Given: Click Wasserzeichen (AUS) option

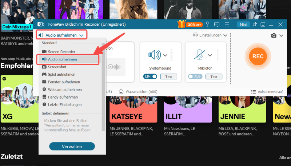Looking at the screenshot, I should click(141, 92).
